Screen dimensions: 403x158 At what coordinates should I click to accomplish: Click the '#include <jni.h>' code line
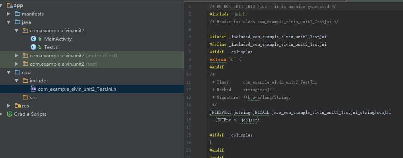pos(228,14)
